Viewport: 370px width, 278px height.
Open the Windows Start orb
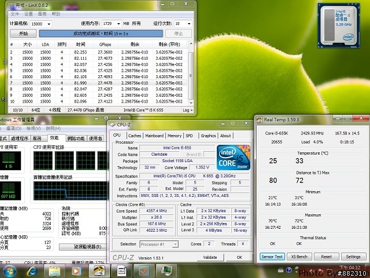click(x=9, y=271)
